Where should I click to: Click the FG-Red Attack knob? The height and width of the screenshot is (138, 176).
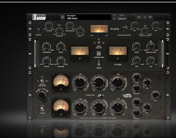(x=46, y=61)
